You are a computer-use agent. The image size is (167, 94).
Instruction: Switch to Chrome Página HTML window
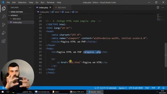(77, 92)
